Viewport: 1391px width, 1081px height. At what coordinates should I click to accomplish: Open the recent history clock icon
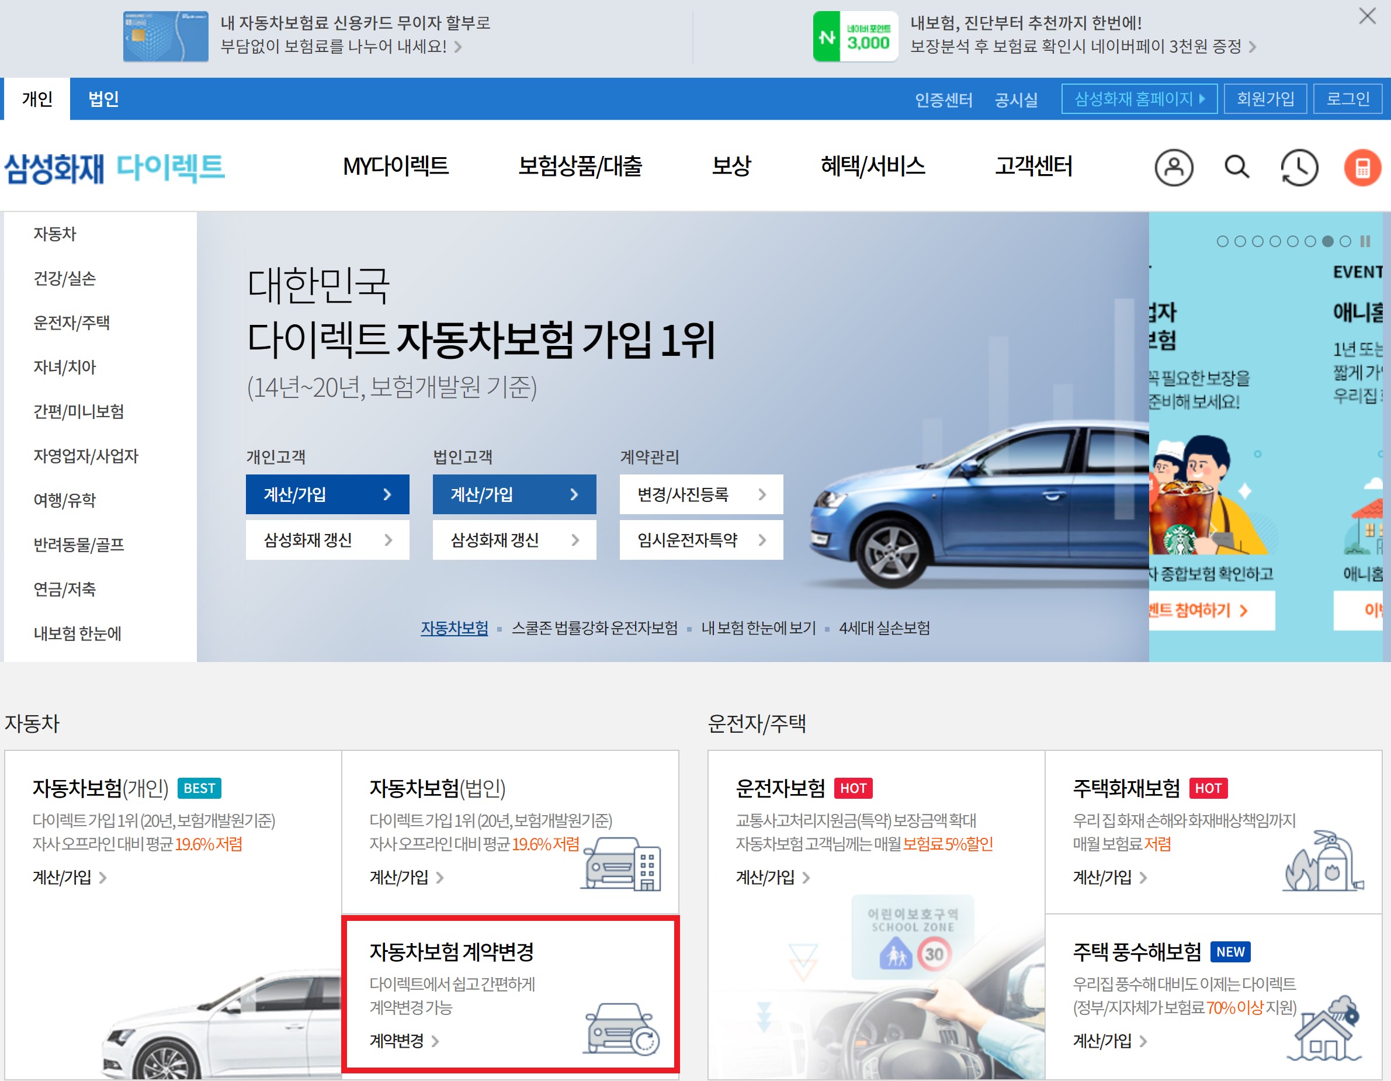tap(1299, 168)
